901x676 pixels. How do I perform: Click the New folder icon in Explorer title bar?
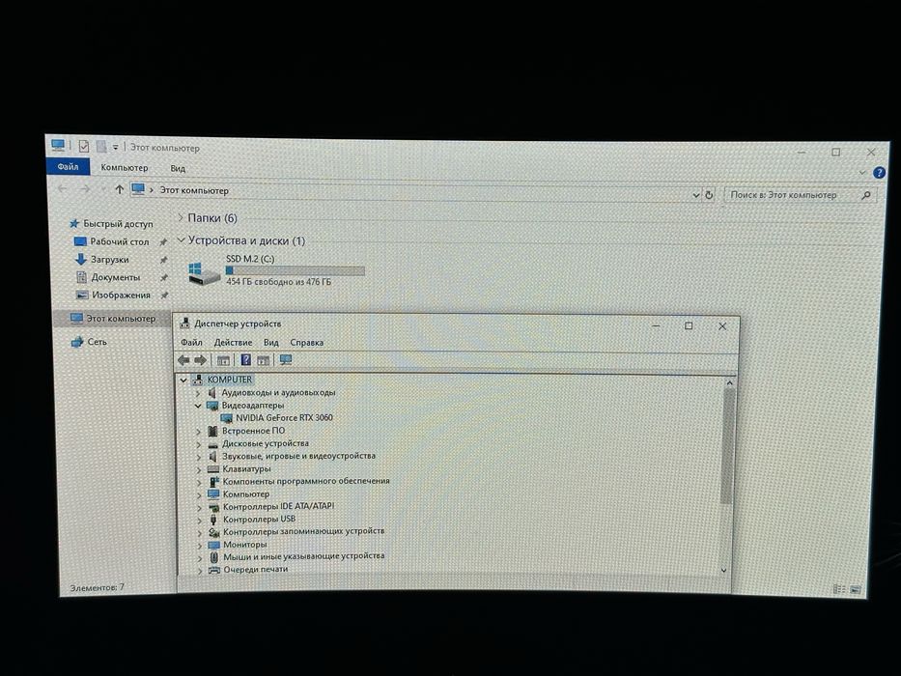pos(101,147)
